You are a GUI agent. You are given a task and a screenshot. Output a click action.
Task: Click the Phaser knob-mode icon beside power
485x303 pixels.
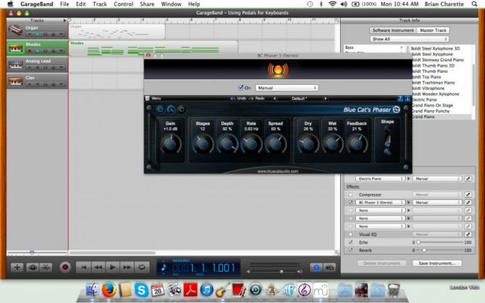(171, 109)
